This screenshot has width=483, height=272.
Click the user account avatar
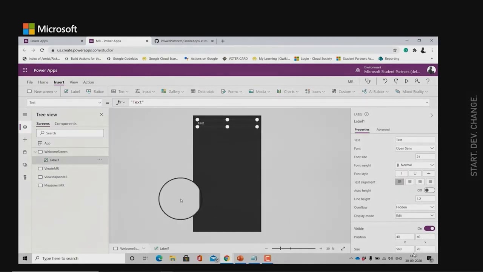pyautogui.click(x=431, y=70)
